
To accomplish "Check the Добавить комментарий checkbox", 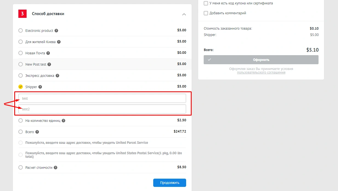I will (206, 13).
